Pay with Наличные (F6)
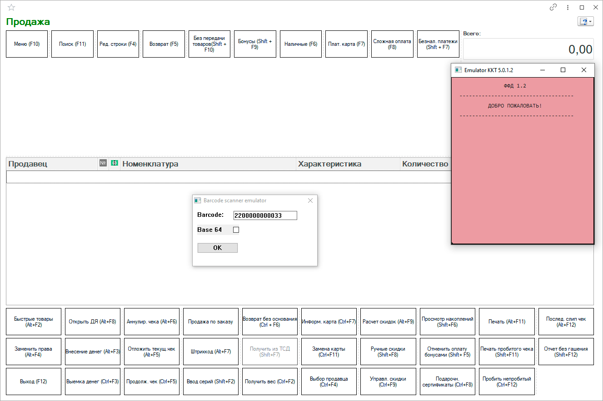The height and width of the screenshot is (401, 603). [x=301, y=44]
